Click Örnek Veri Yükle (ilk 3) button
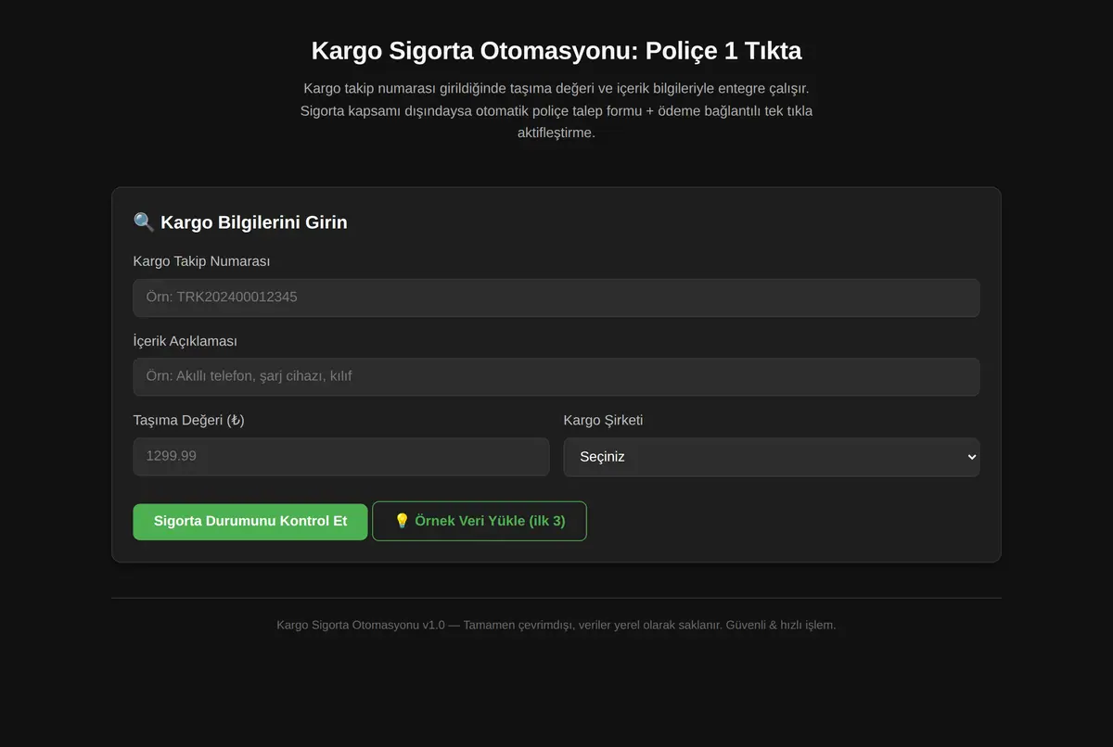 pyautogui.click(x=480, y=521)
